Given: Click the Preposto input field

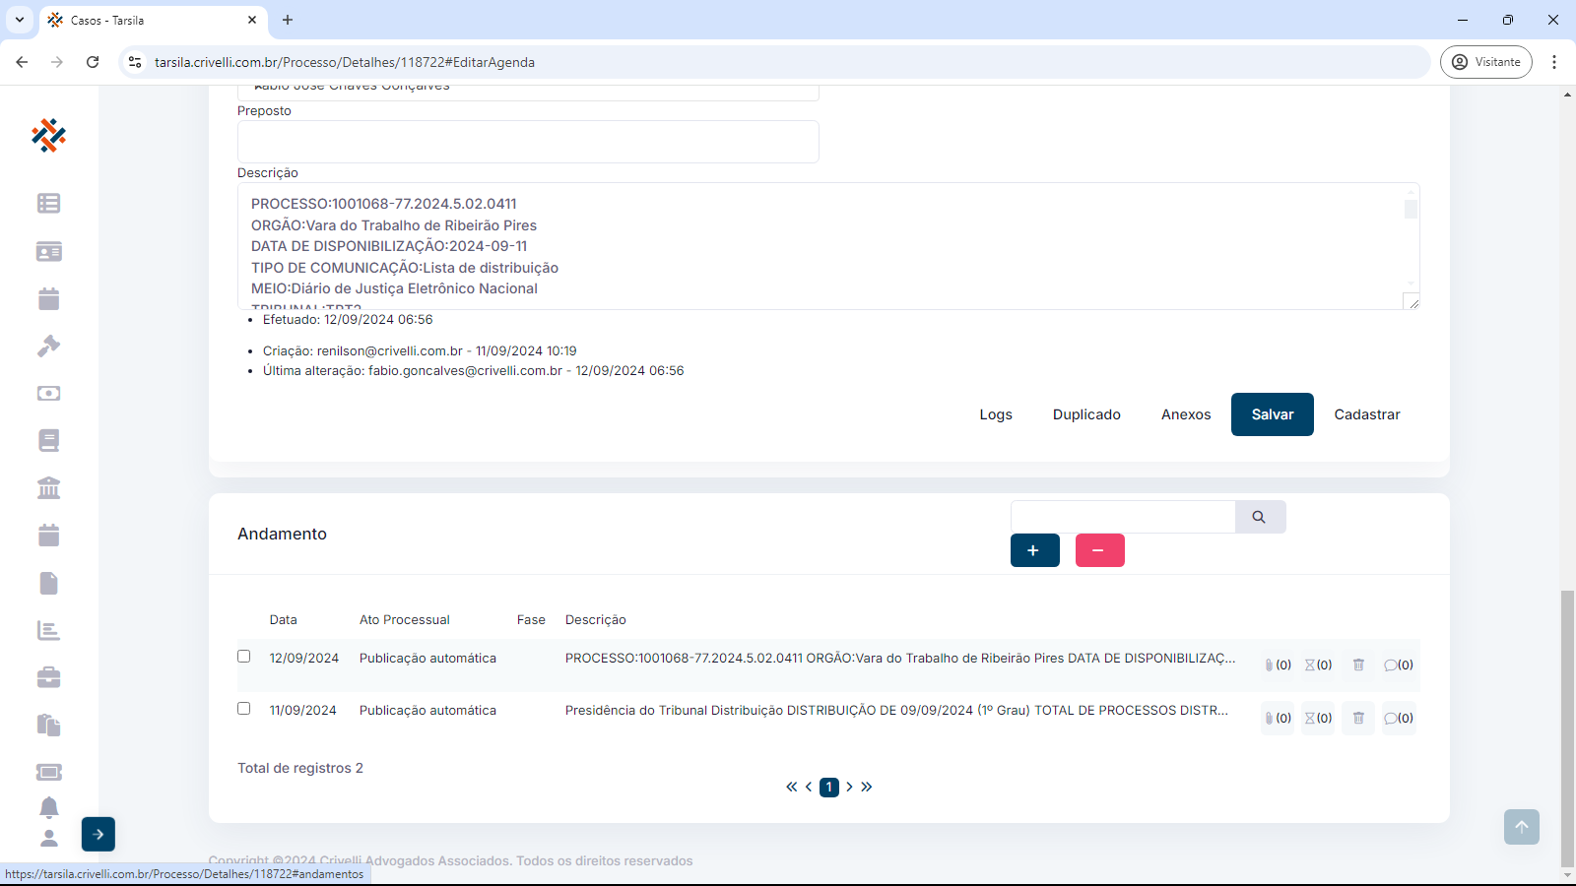Looking at the screenshot, I should [528, 142].
